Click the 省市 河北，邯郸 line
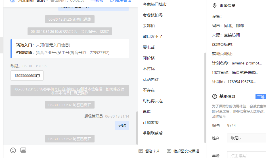The width and height of the screenshot is (266, 158). tap(228, 26)
